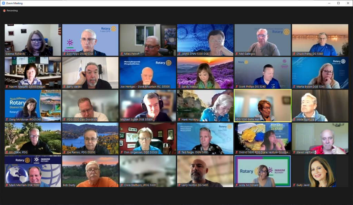Click the muted mic icon beside Larry Horton
This screenshot has width=353, height=205.
coord(179,185)
